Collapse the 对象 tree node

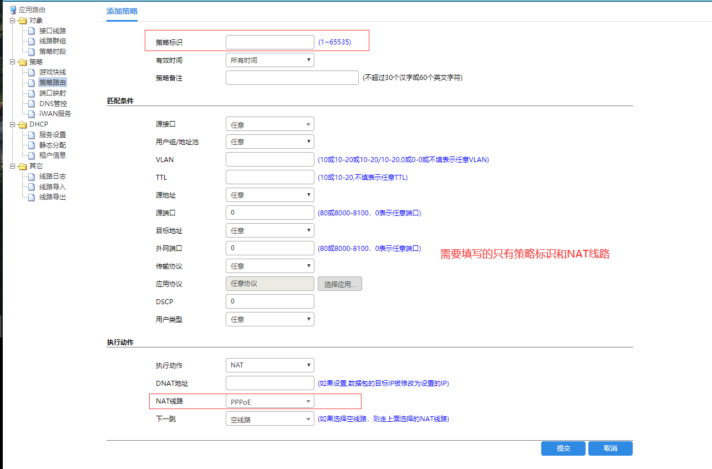click(13, 21)
